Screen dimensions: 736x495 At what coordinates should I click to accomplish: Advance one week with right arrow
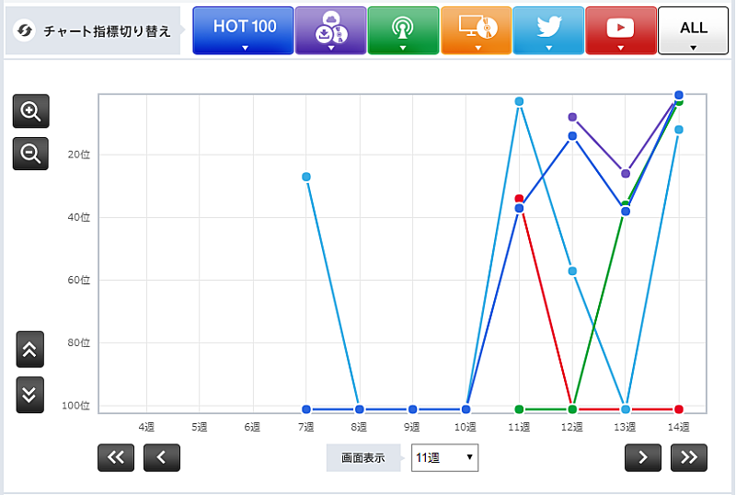(643, 457)
